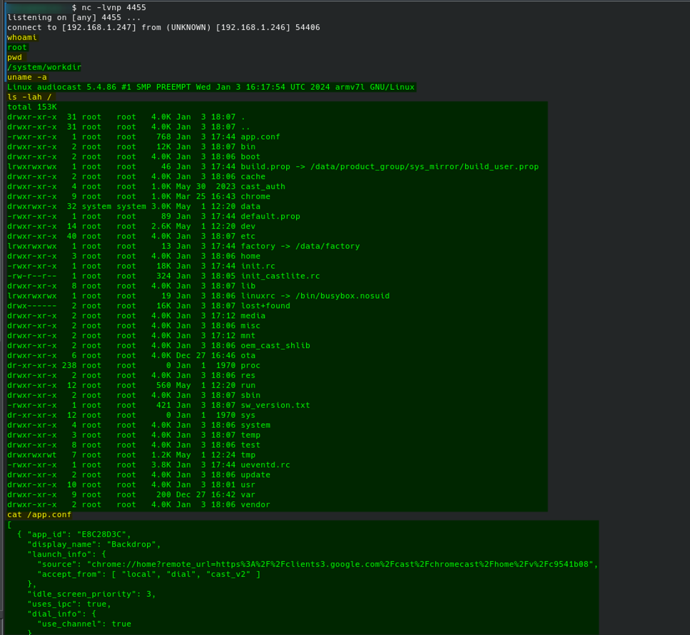This screenshot has height=635, width=690.
Task: Click the '/system/workdir' output line
Action: click(44, 67)
